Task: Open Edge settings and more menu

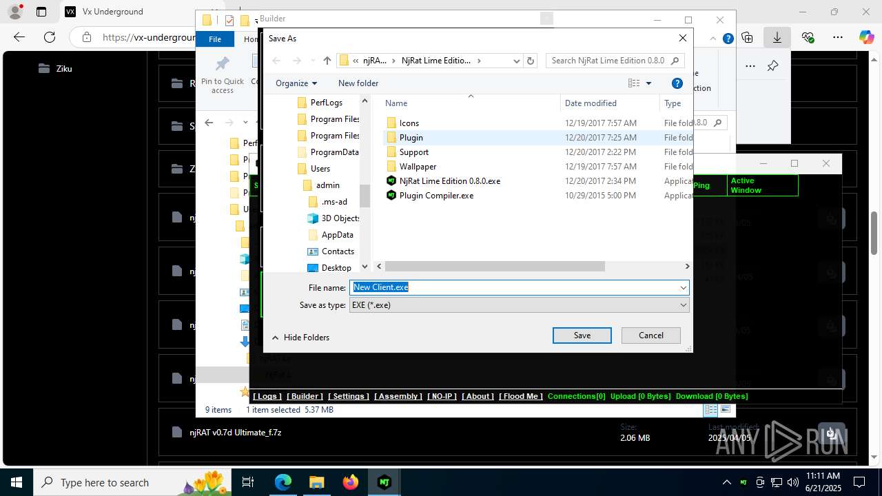Action: pos(838,37)
